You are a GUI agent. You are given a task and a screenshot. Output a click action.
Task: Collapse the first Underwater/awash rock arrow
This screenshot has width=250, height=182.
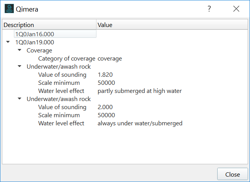(x=20, y=67)
